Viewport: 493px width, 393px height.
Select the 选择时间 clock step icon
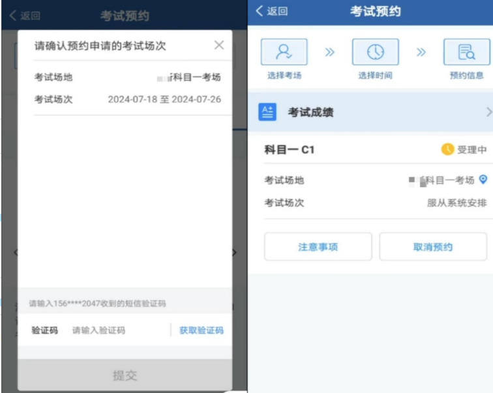(376, 52)
